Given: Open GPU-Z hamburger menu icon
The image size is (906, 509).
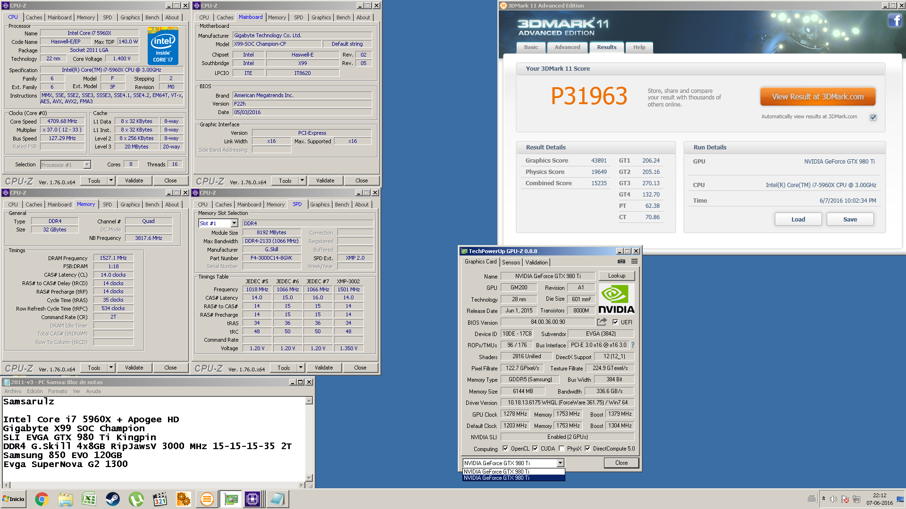Looking at the screenshot, I should tap(635, 262).
